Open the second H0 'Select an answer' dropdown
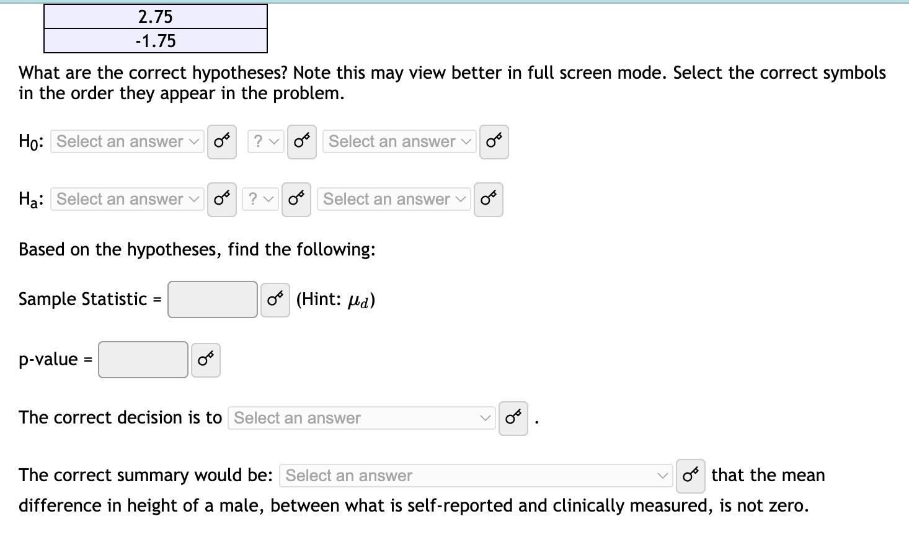909x537 pixels. (x=399, y=141)
